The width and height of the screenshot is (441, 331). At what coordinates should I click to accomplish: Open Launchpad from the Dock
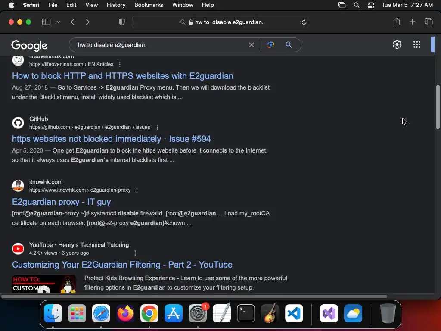77,313
